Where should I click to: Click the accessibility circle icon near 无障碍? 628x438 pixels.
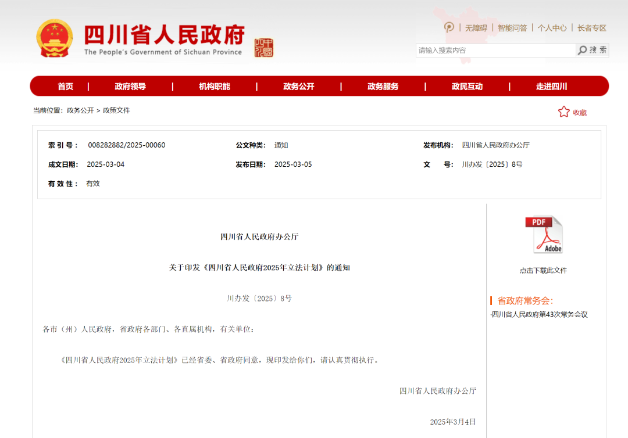pos(449,27)
